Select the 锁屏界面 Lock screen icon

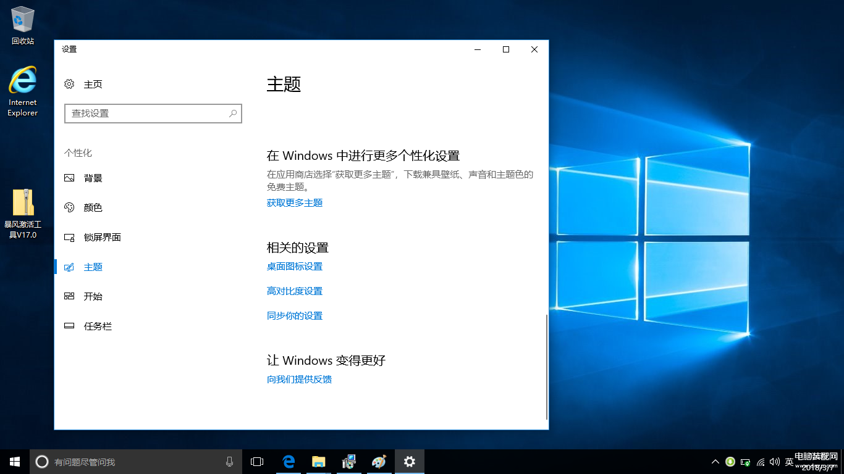pos(69,237)
